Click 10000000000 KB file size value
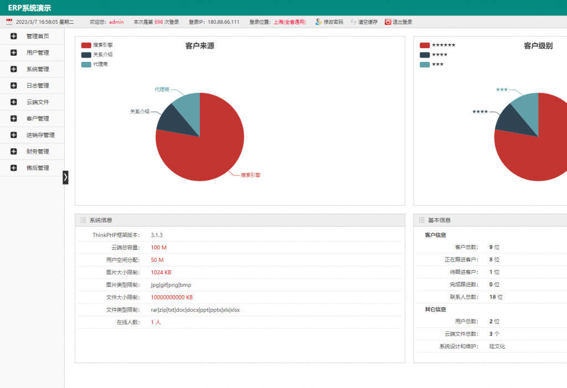 [172, 297]
